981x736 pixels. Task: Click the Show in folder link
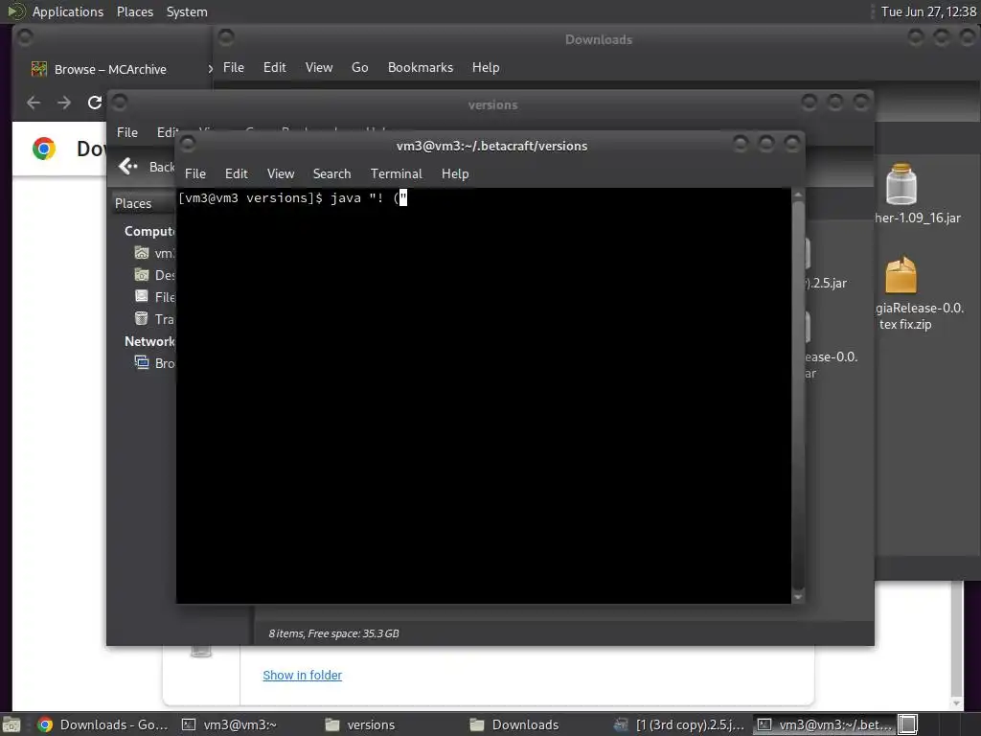pyautogui.click(x=302, y=675)
